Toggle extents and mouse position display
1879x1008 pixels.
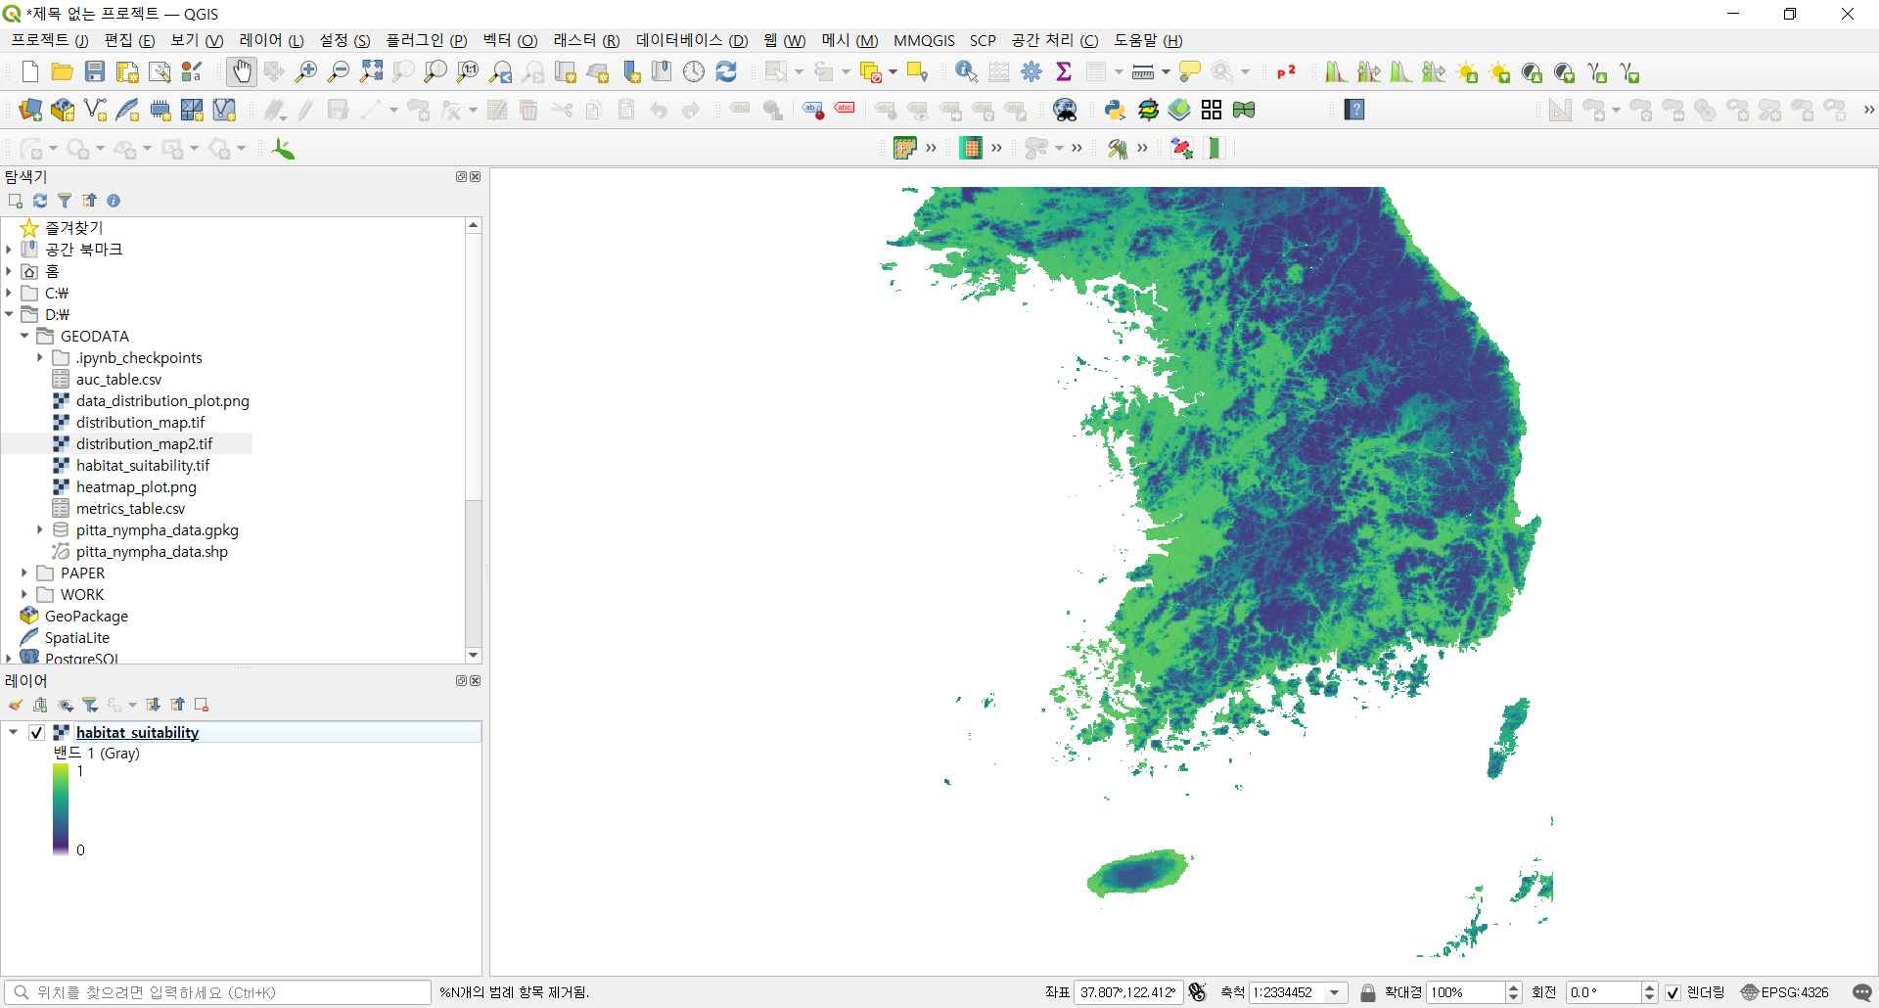point(1197,992)
